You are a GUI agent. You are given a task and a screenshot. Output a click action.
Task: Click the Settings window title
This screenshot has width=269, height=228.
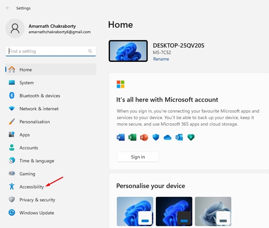24,8
